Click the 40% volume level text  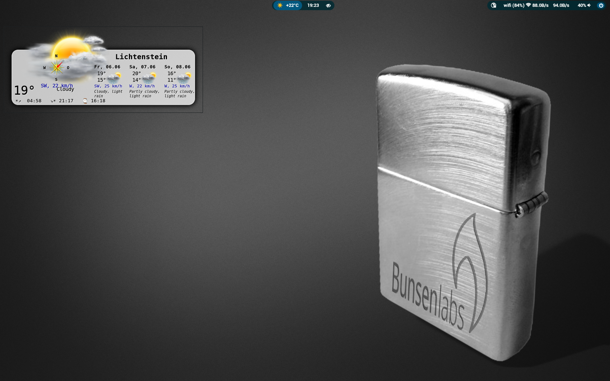(582, 5)
